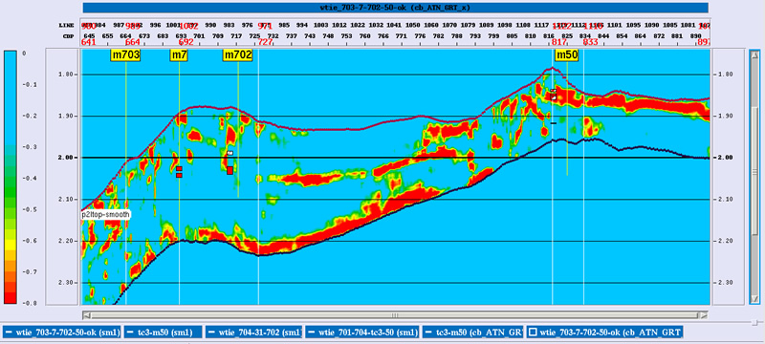The image size is (765, 344).
Task: Open the wtie_701-704-tc3-50 (sm1) tab
Action: point(362,333)
